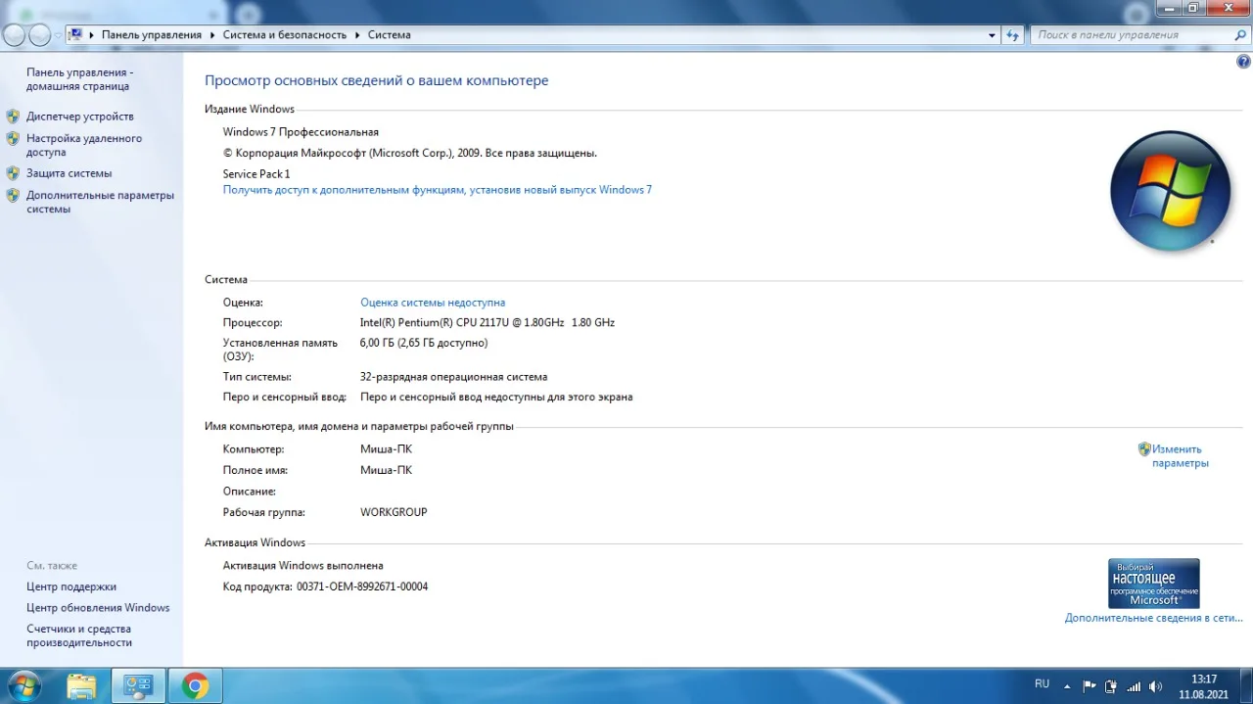Screen dimensions: 1253x704
Task: Open the recent pages dropdown beside Forward
Action: click(58, 35)
